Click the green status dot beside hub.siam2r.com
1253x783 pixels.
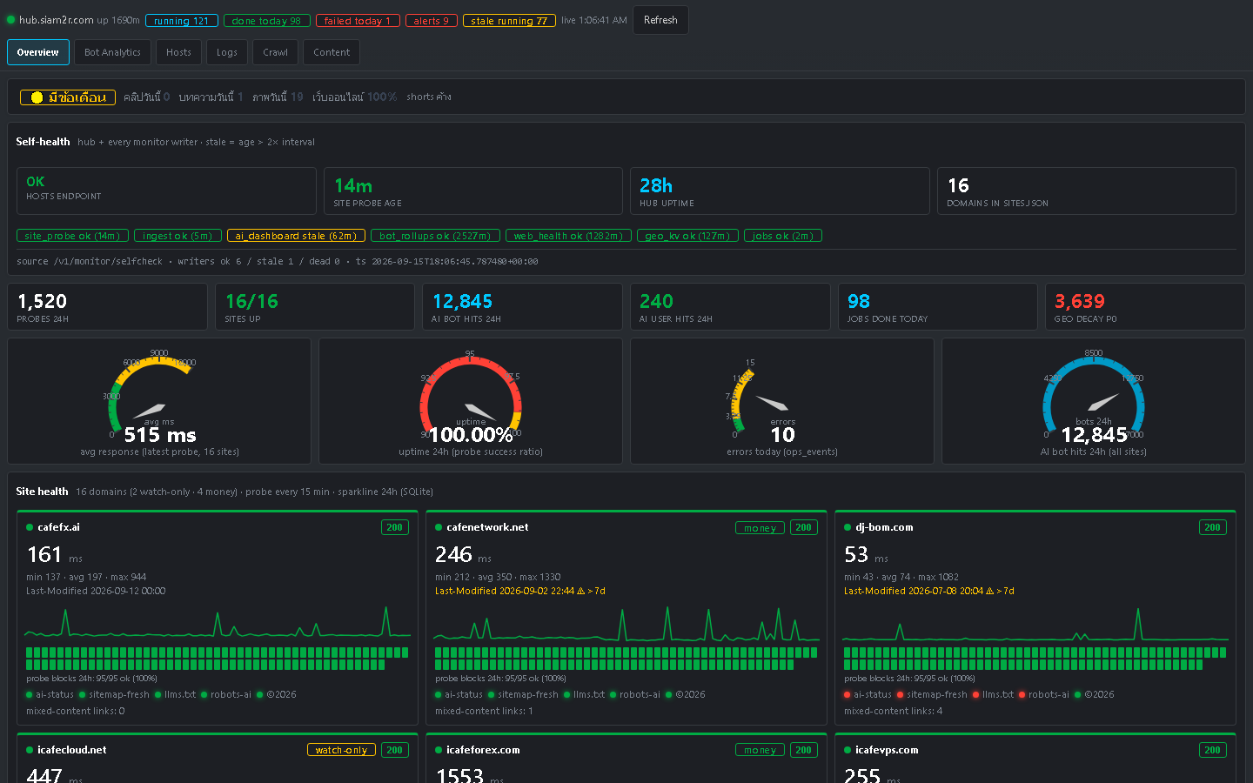tap(10, 20)
